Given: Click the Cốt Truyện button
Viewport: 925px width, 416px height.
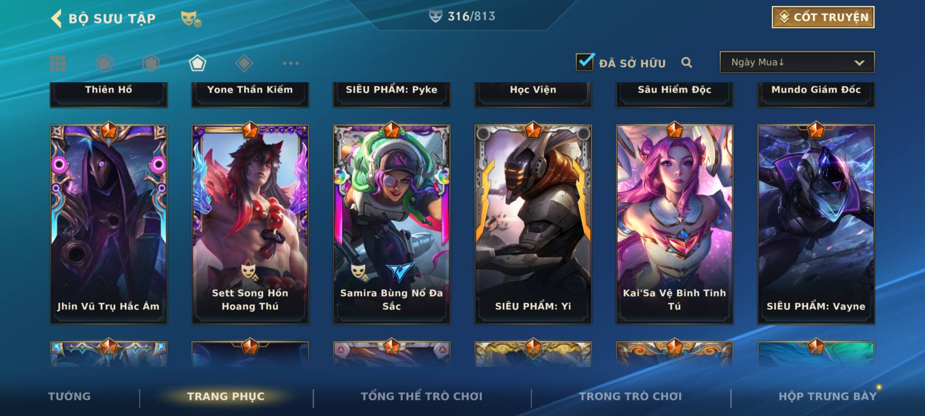Looking at the screenshot, I should coord(823,17).
